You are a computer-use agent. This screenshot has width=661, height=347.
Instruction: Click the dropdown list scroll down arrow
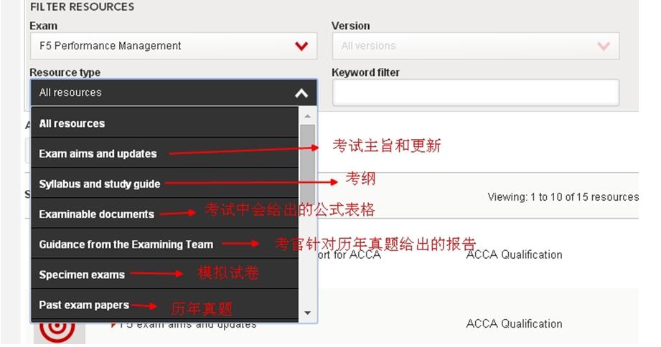tap(308, 313)
